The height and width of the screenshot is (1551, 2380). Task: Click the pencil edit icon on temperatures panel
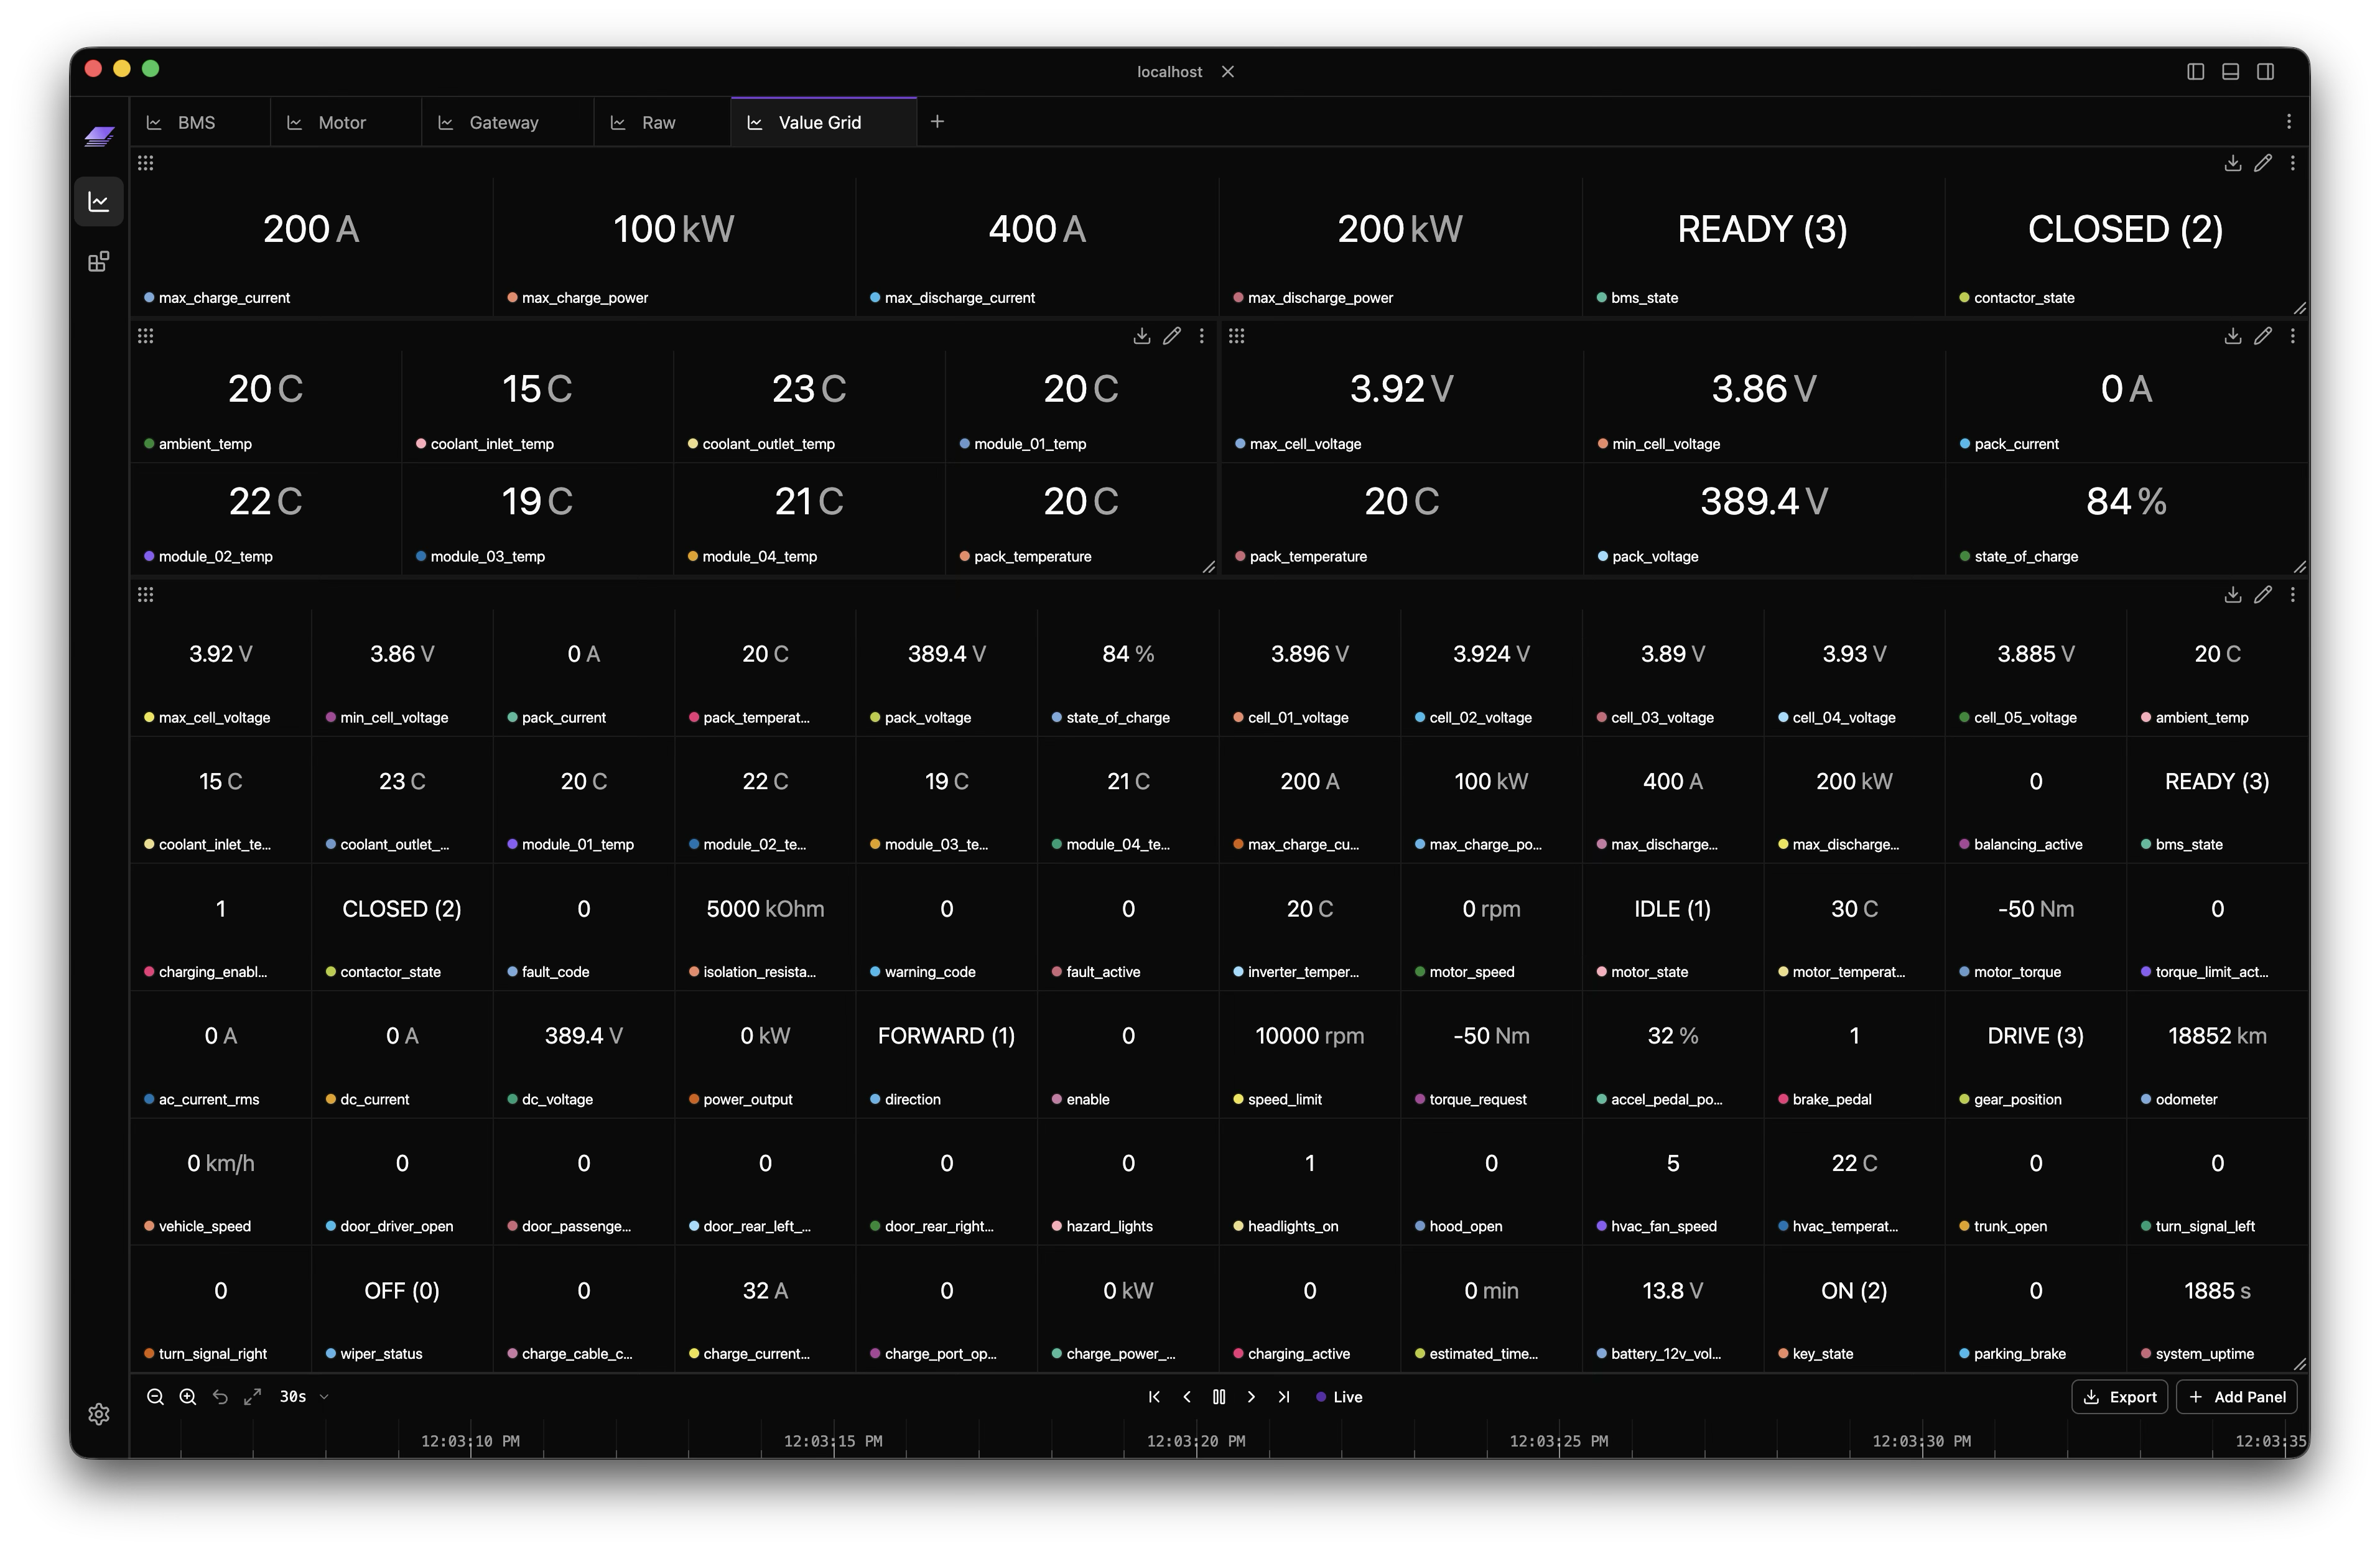[1171, 336]
